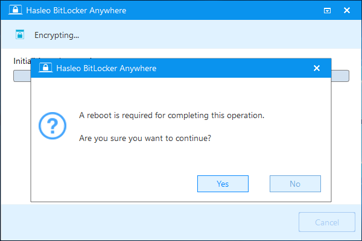
Task: Click the dialog's 'Hasleo BitLocker Anywhere' title text
Action: tap(106, 68)
